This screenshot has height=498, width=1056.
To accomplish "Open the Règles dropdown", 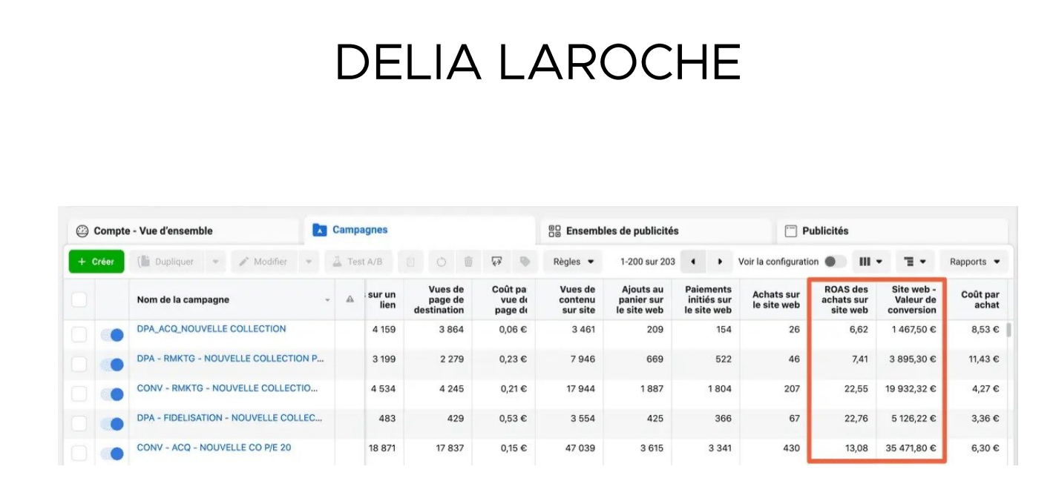I will tap(574, 262).
